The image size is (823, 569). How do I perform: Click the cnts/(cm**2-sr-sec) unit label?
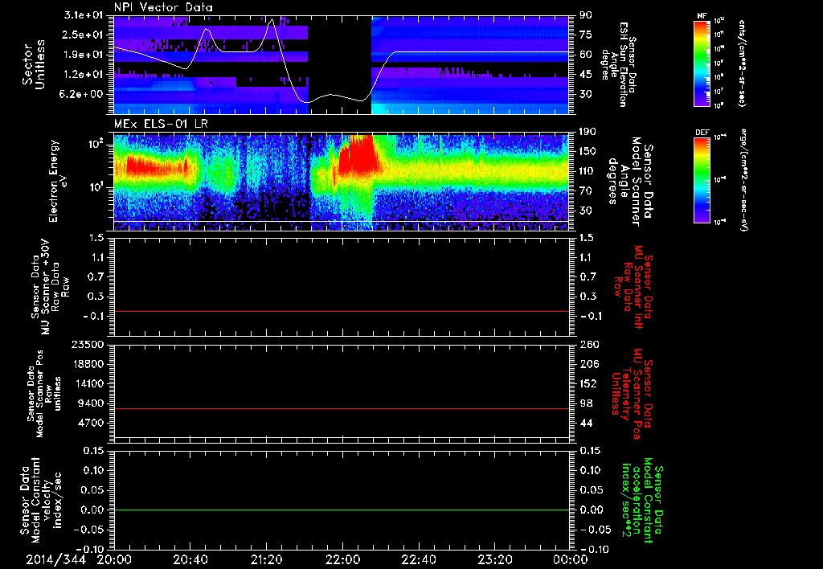coord(742,63)
